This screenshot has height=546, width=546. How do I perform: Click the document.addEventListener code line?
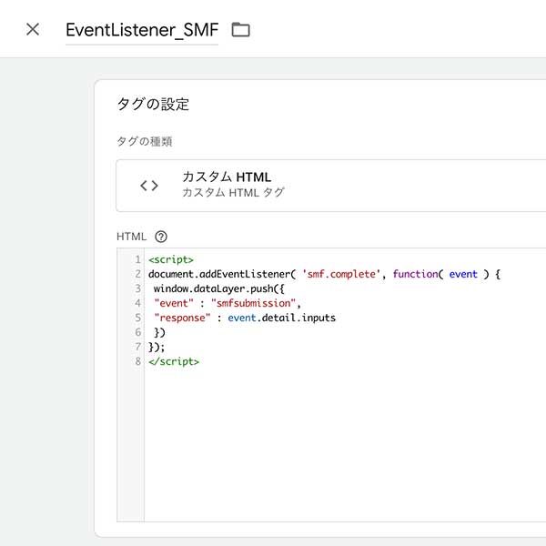[x=324, y=275]
